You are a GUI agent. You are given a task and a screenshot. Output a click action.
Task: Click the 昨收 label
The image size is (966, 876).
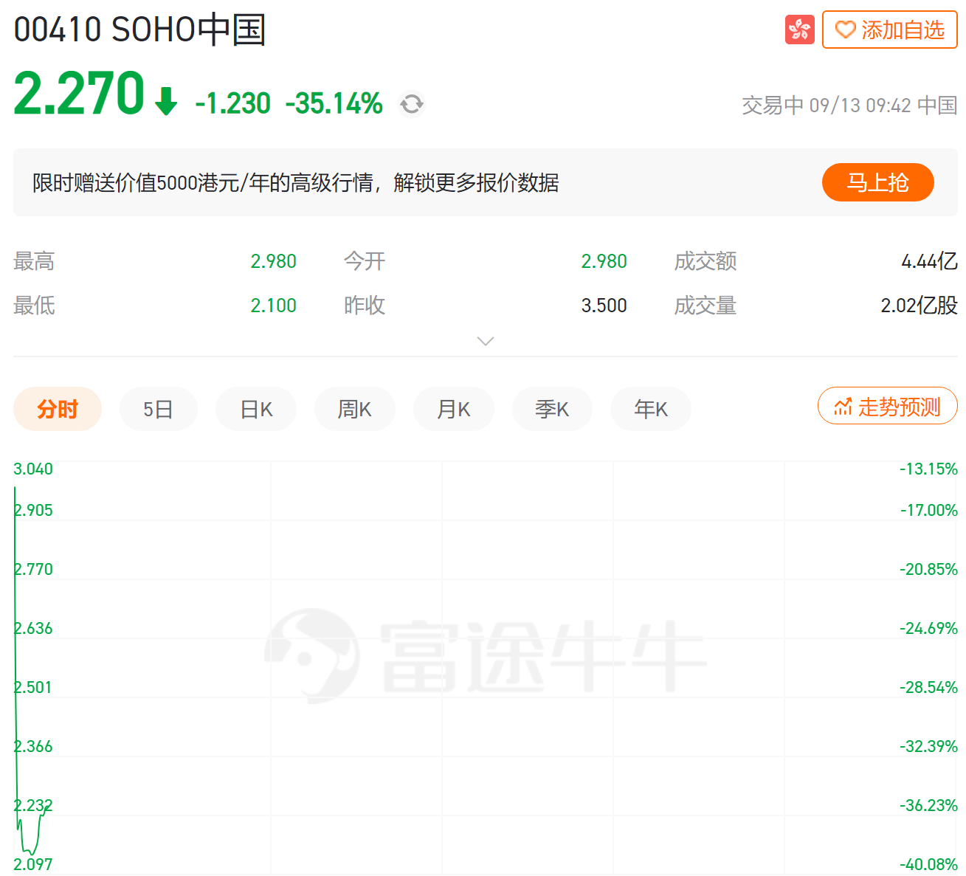point(365,306)
